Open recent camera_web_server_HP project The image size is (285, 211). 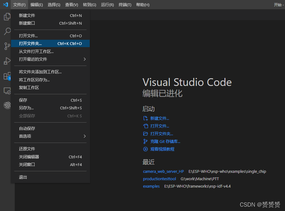[163, 172]
